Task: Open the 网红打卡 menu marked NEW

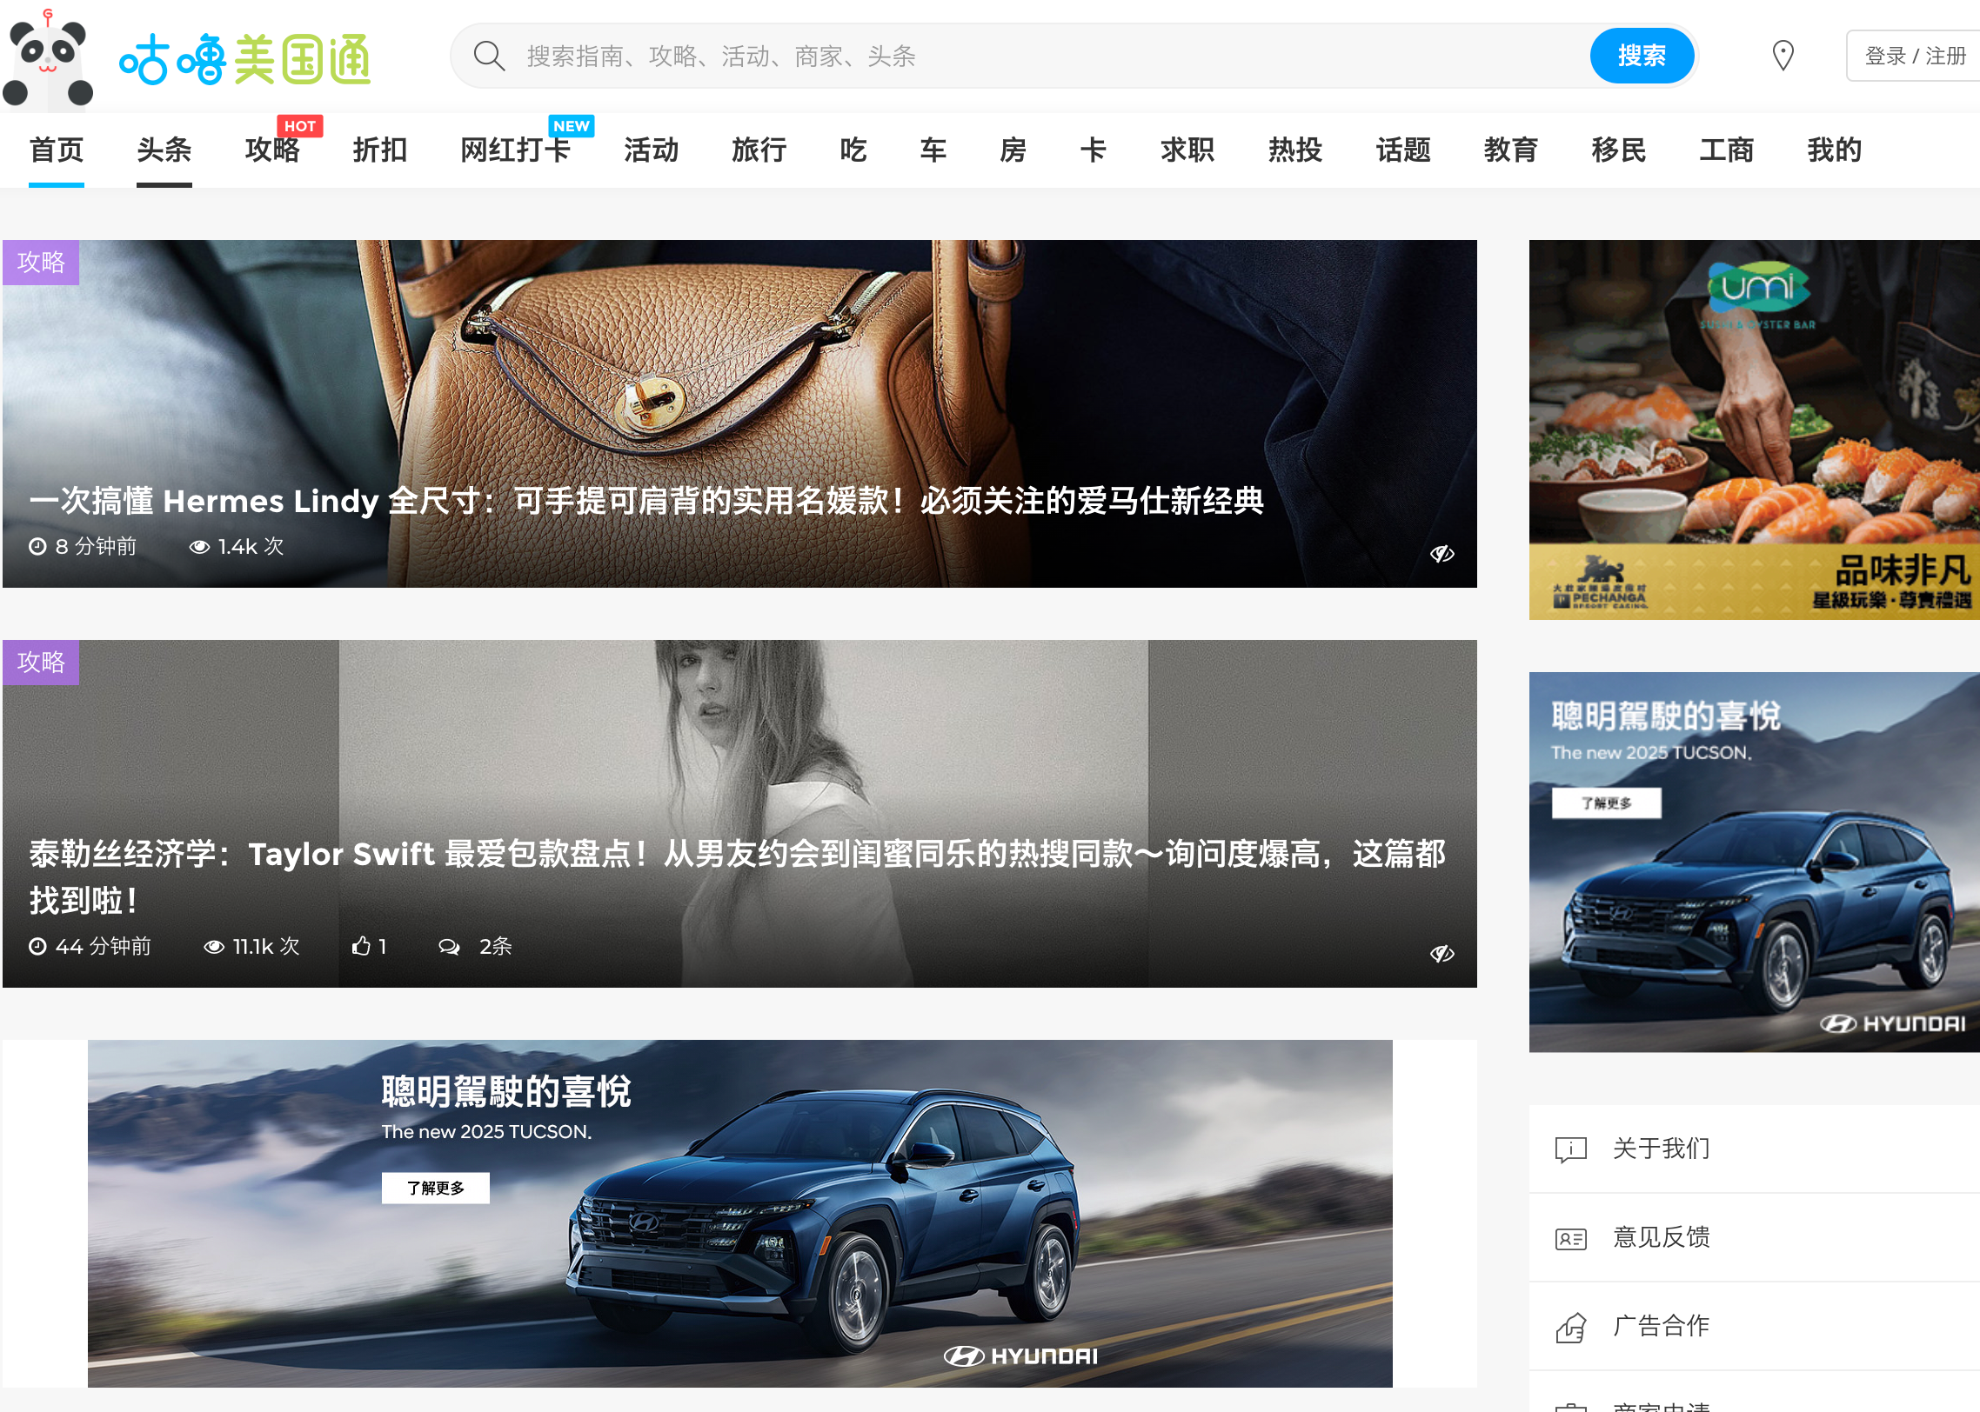Action: [x=515, y=150]
